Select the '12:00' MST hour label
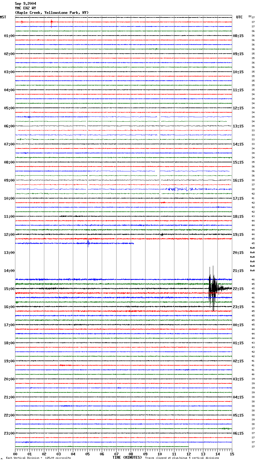Viewport: 256px width, 462px height. 9,235
